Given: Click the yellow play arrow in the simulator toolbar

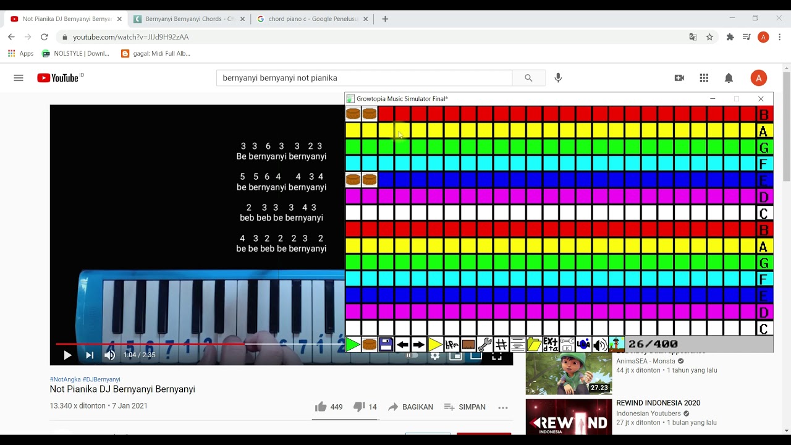Looking at the screenshot, I should (435, 344).
